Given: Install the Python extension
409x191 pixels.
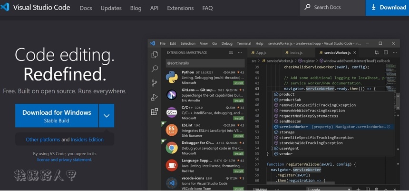Looking at the screenshot, I should (x=238, y=83).
